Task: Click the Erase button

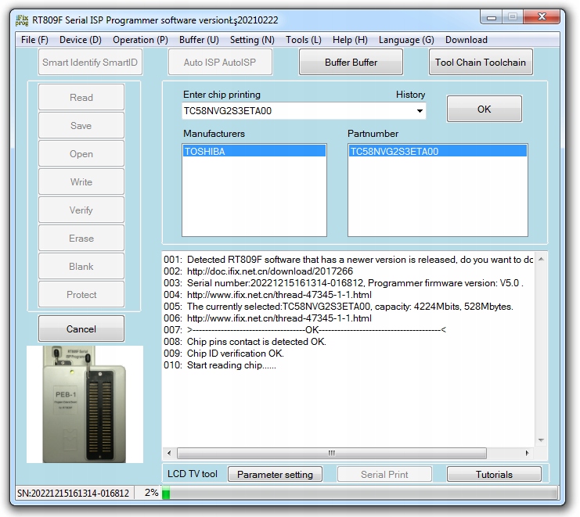Action: [x=81, y=238]
